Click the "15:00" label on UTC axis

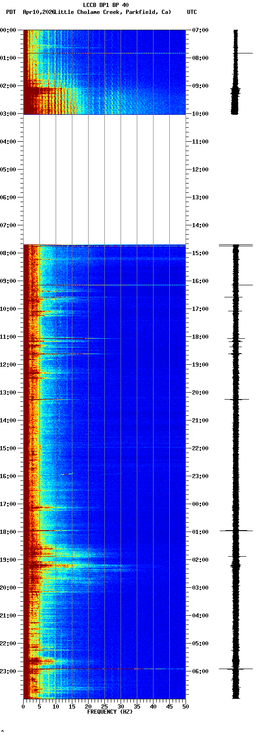coord(200,253)
